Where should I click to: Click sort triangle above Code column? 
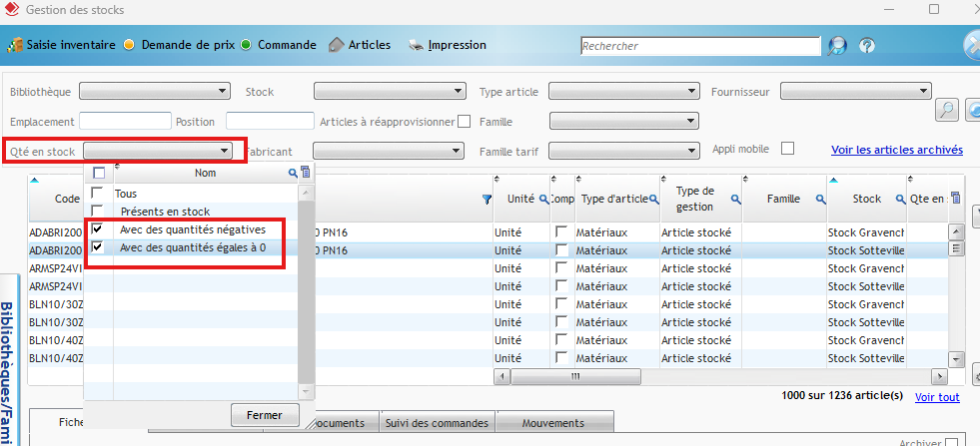34,181
